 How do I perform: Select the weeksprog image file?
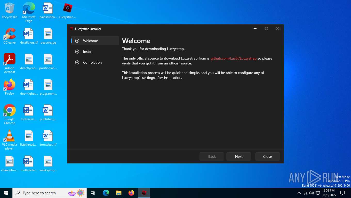tap(48, 164)
